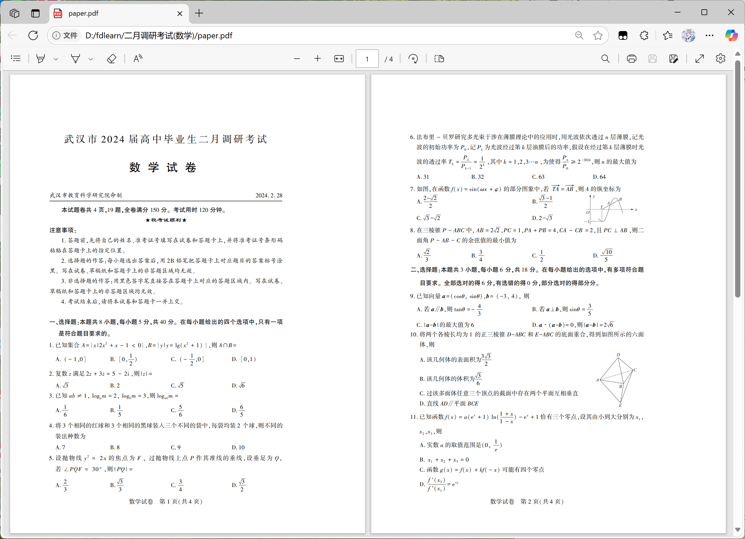745x539 pixels.
Task: Click page footer 第1页(共4页)
Action: pyautogui.click(x=181, y=501)
